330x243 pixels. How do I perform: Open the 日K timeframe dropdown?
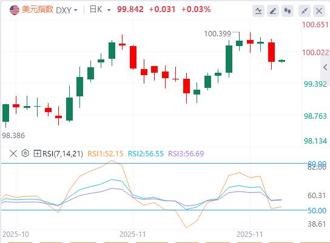click(x=100, y=10)
